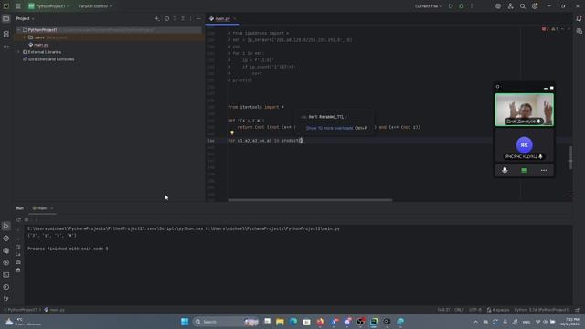This screenshot has width=585, height=329.
Task: Toggle soft-wrap in the Run console
Action: (18, 247)
